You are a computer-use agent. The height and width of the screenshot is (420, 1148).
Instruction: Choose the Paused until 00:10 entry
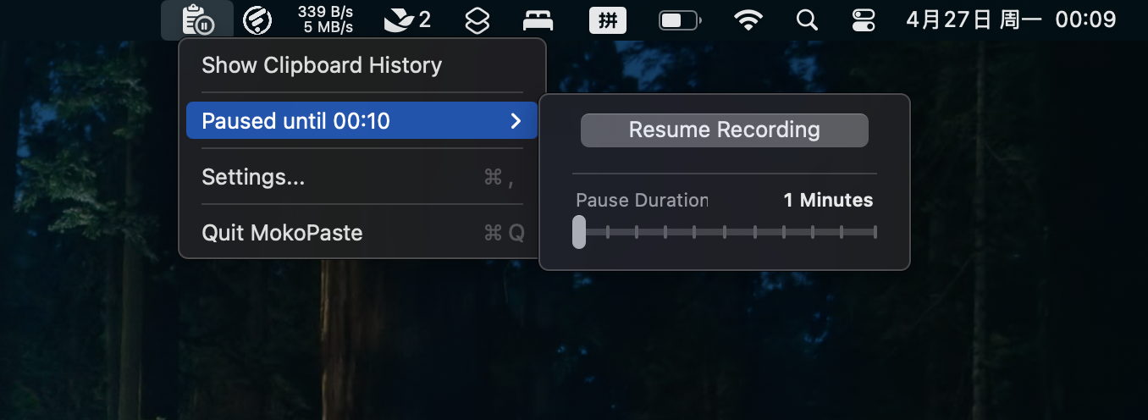pos(296,121)
